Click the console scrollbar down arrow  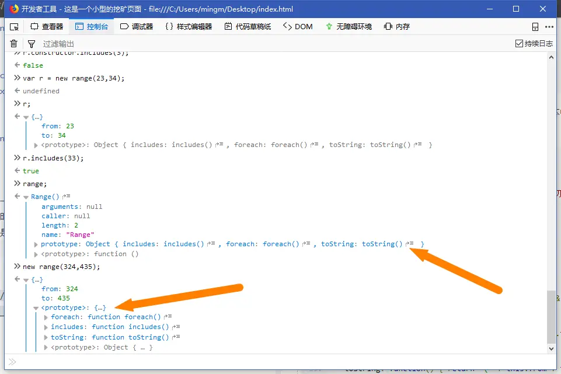[551, 348]
